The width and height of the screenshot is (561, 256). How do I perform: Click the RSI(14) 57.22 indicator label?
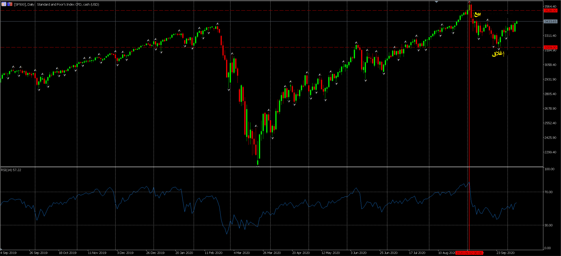pos(11,170)
